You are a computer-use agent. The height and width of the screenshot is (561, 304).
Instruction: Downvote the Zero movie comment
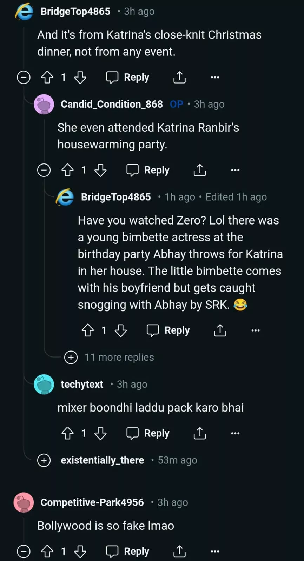121,330
